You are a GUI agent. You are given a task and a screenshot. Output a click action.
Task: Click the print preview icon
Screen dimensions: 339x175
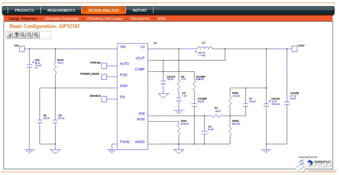(x=16, y=35)
